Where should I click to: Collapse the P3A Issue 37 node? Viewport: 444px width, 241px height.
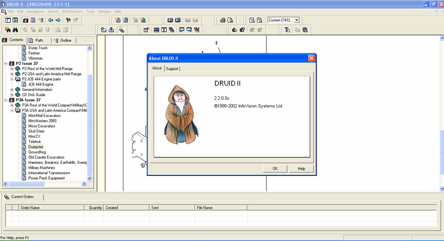(6, 100)
